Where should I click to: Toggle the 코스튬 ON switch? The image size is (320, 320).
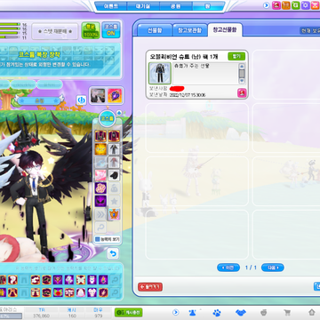coord(111,30)
